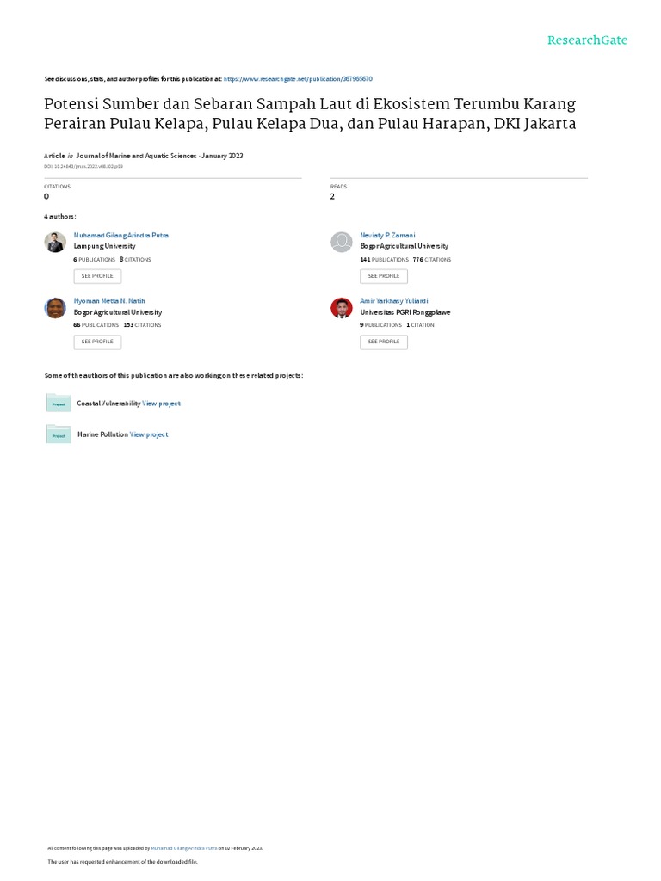The height and width of the screenshot is (881, 661).
Task: Open View project link for Marine Pollution
Action: [x=149, y=434]
